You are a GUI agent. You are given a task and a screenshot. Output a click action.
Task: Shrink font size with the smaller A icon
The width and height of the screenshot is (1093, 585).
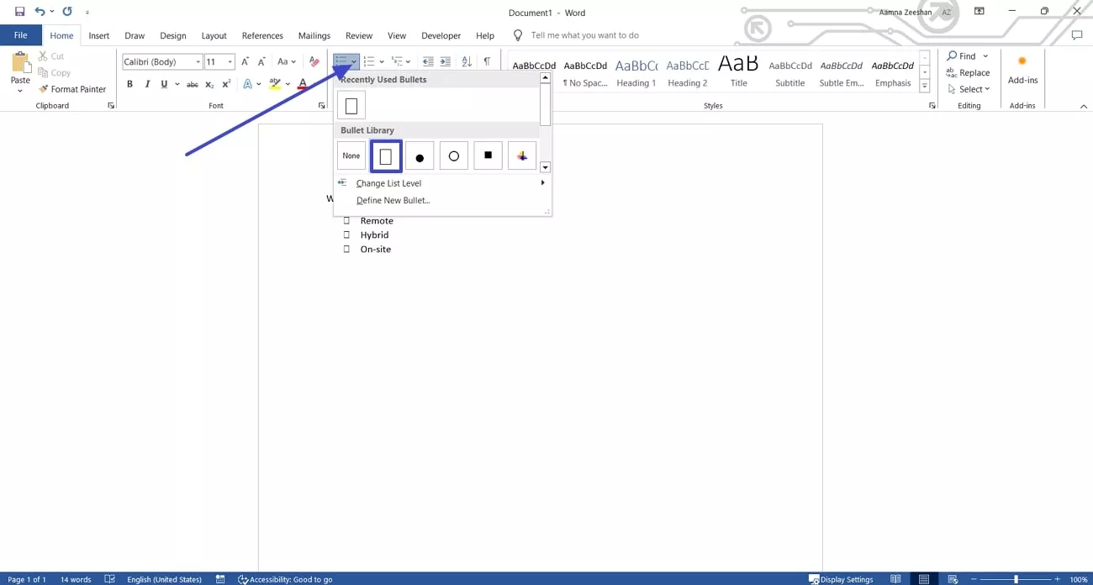click(x=261, y=61)
